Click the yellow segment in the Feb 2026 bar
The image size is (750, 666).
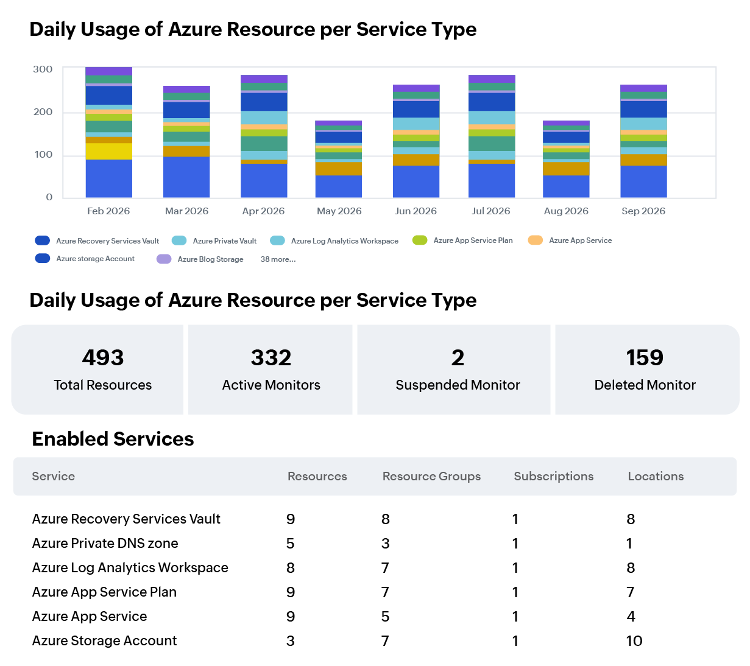(109, 151)
